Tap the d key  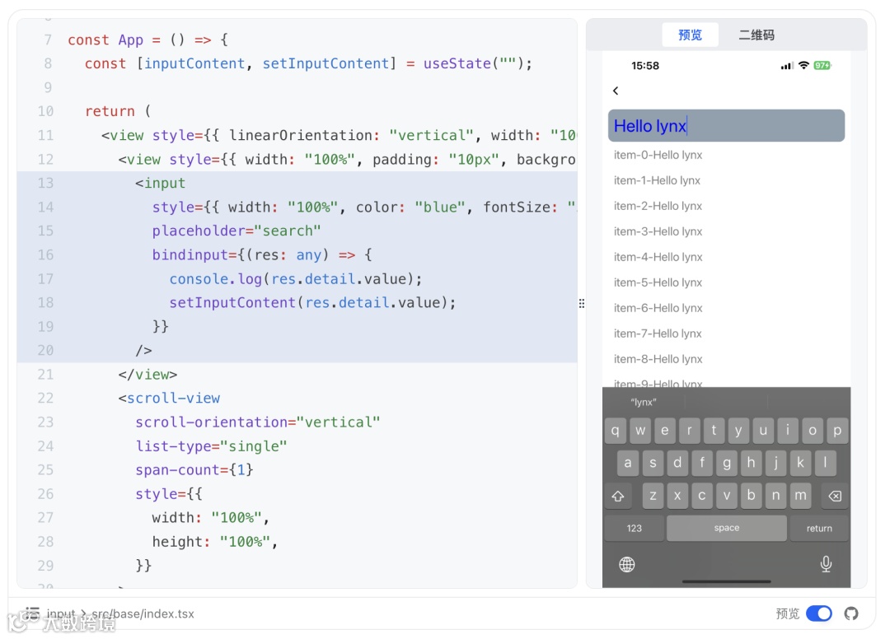677,463
